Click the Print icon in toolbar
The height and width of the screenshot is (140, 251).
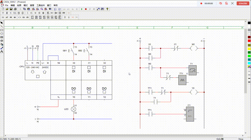coord(15,9)
